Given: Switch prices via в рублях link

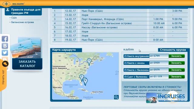Looking at the screenshot, I should [129, 49].
